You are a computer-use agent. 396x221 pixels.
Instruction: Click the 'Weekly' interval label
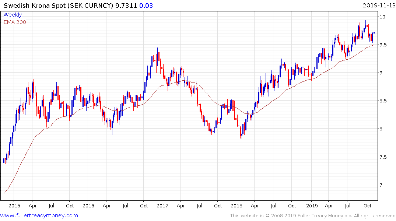(13, 15)
